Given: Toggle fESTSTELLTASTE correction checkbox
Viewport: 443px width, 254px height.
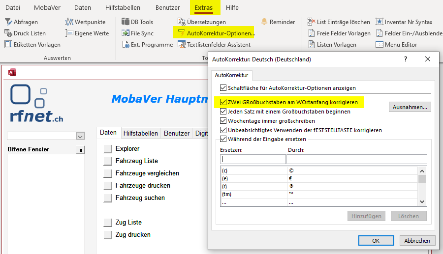Looking at the screenshot, I should 223,130.
